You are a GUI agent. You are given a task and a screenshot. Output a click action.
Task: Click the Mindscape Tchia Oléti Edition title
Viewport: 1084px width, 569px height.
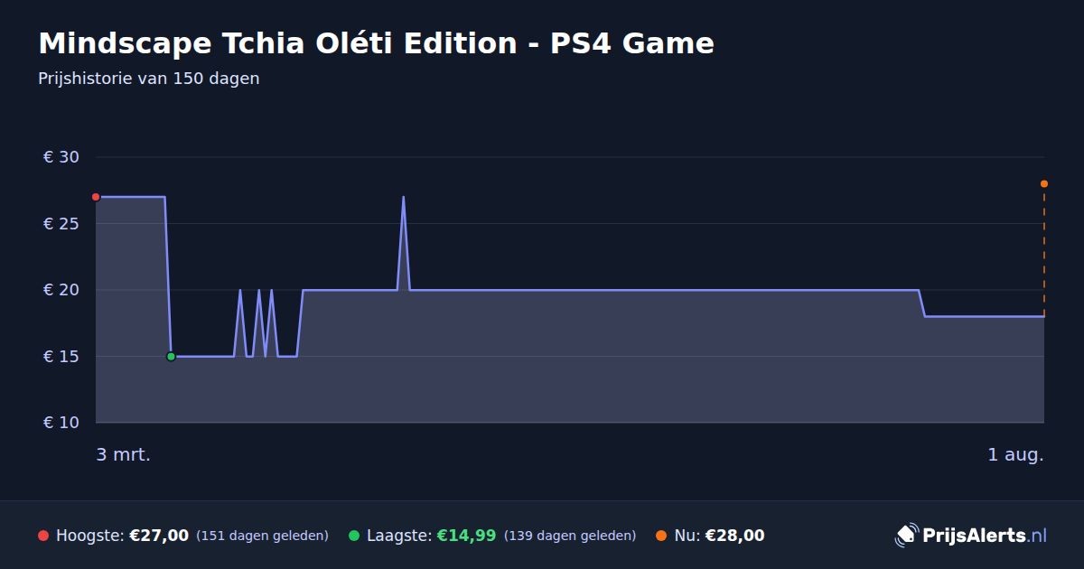pyautogui.click(x=376, y=43)
